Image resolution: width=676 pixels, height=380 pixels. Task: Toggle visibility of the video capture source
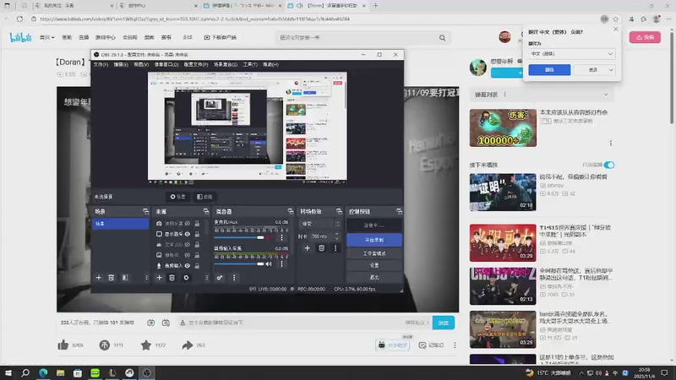point(187,224)
